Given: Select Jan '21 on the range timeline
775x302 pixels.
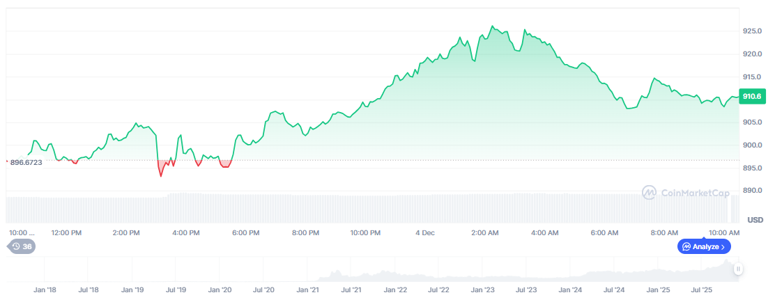Looking at the screenshot, I should (308, 290).
